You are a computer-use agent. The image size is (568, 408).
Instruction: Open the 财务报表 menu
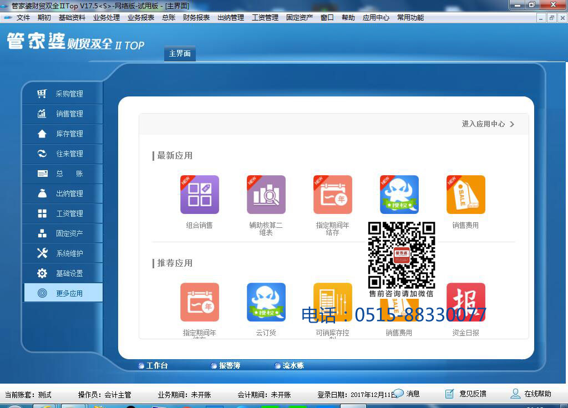[x=196, y=17]
